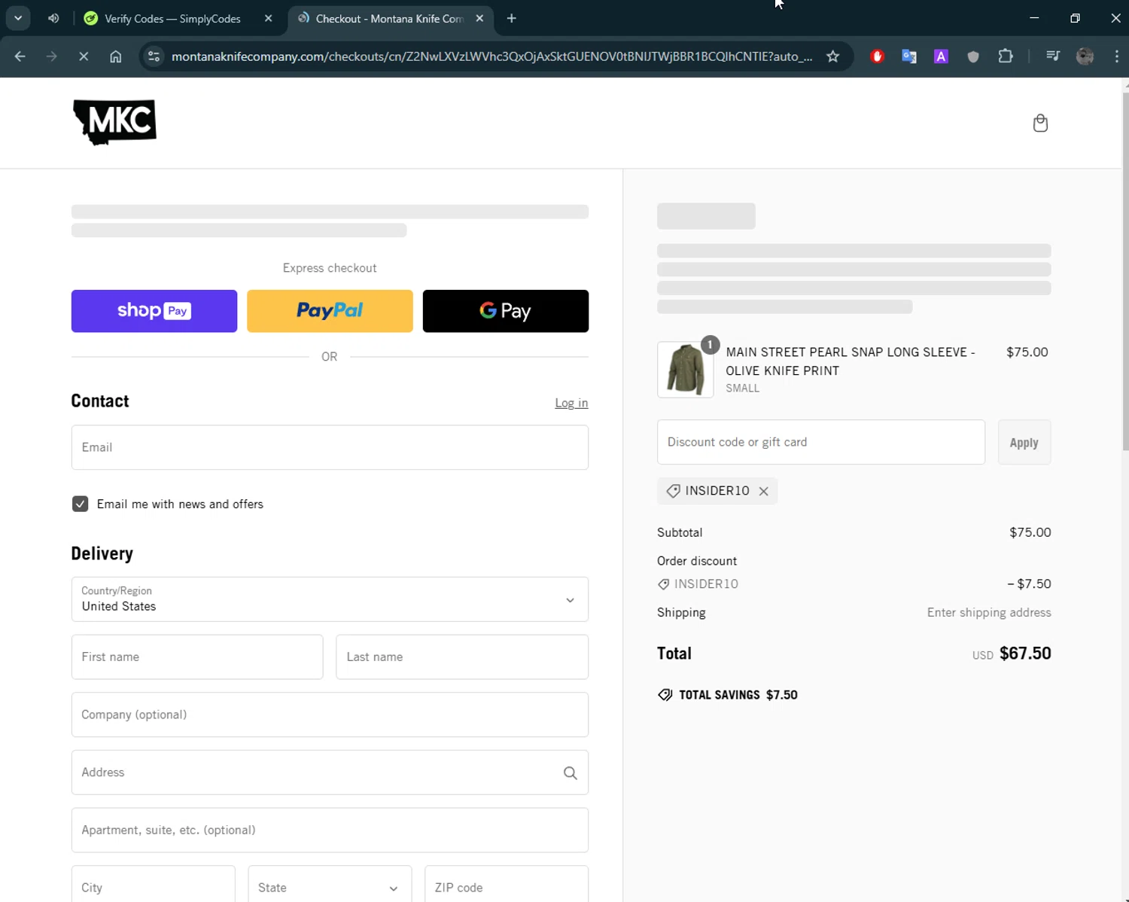The height and width of the screenshot is (902, 1129).
Task: Open the gray shield extension
Action: tap(973, 56)
